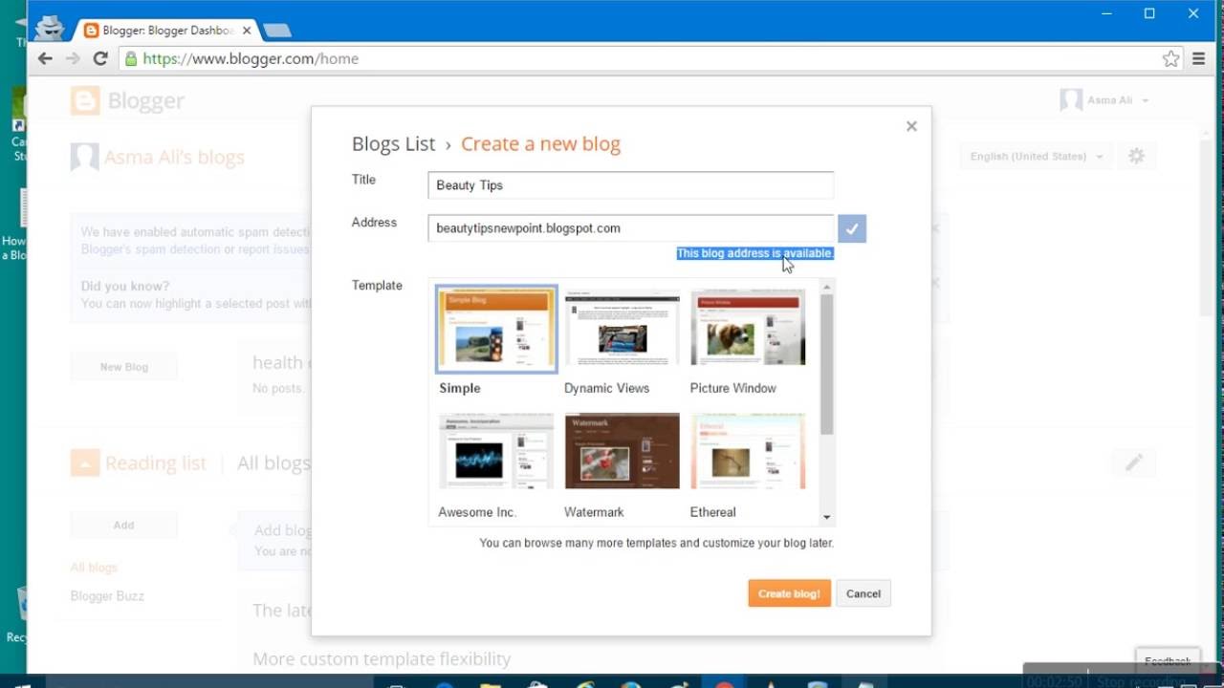The image size is (1224, 688).
Task: Open the English (United States) language dropdown
Action: point(1037,157)
